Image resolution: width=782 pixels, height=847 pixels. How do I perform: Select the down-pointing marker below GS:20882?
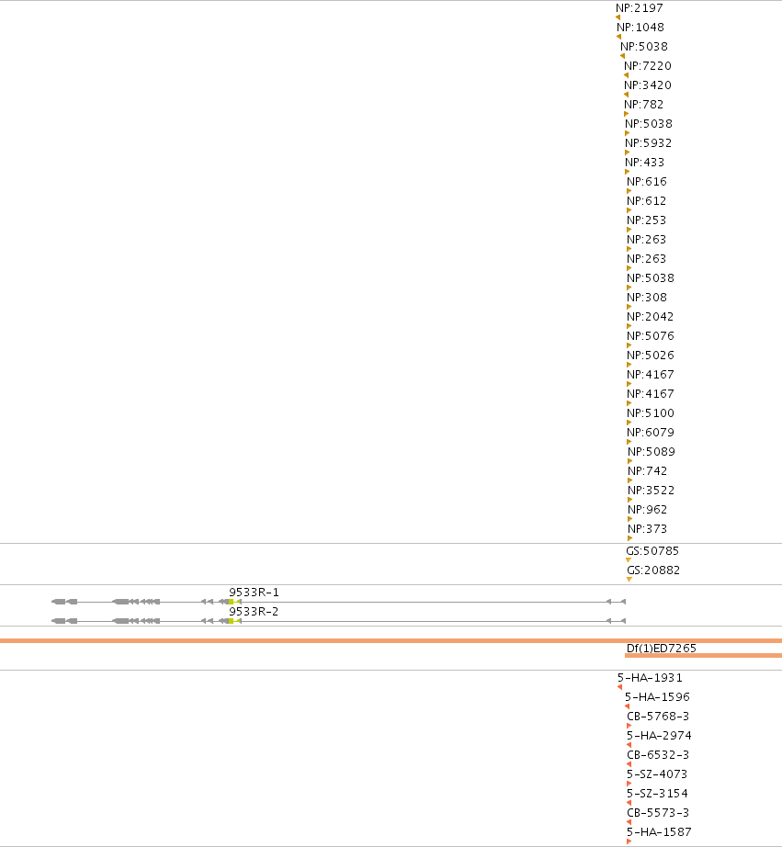[x=629, y=580]
